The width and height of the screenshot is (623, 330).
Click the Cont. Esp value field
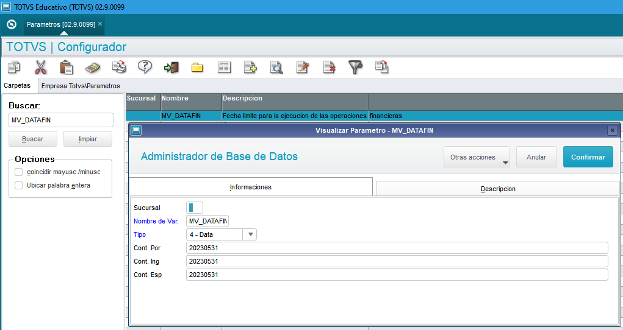[397, 275]
